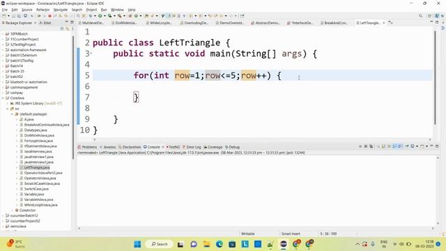Screen dimensions: 446x251
Task: Open Microsoft Edge from taskbar
Action: pos(220,244)
